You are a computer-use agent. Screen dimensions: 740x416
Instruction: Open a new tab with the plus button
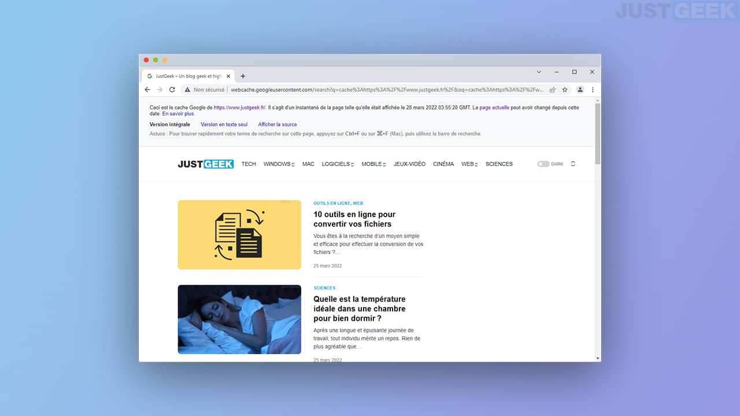[243, 76]
